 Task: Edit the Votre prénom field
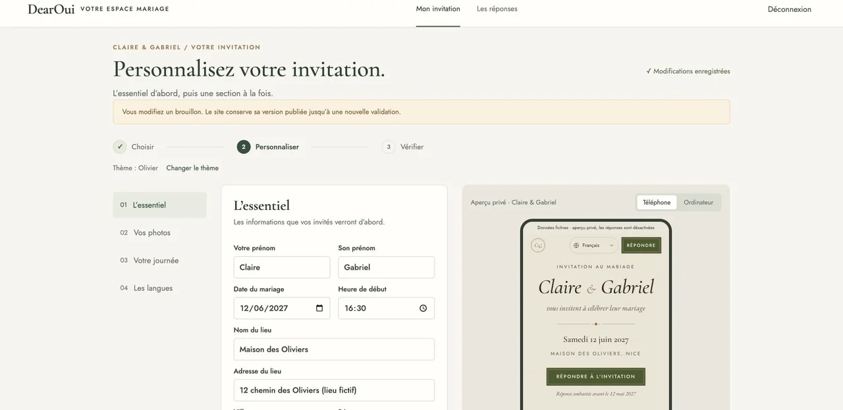[282, 267]
